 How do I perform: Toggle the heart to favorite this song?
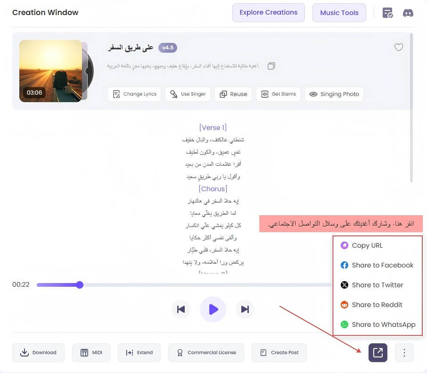[x=399, y=47]
